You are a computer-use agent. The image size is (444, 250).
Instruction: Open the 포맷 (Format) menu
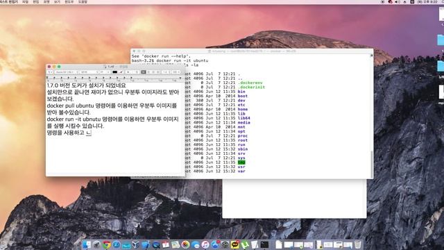click(x=46, y=1)
